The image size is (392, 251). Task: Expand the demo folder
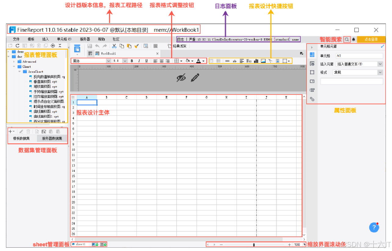(x=9, y=52)
